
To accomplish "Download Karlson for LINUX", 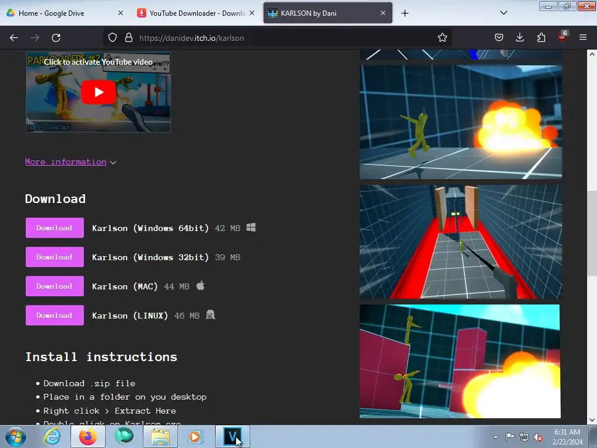I will pyautogui.click(x=54, y=316).
